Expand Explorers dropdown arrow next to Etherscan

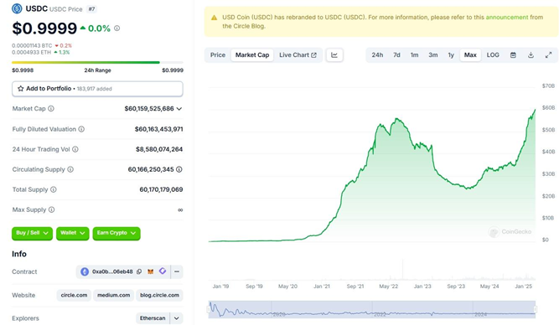177,318
